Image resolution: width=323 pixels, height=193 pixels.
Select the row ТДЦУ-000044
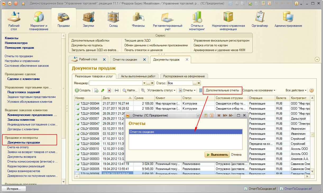tap(192, 104)
